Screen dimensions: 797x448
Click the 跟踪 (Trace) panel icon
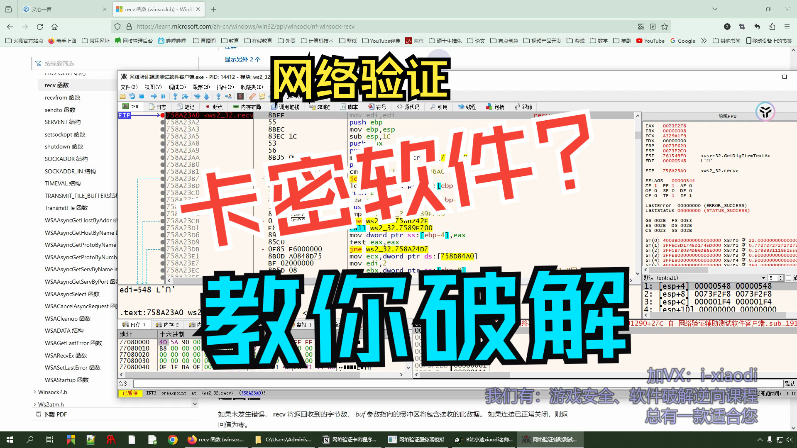tap(523, 106)
